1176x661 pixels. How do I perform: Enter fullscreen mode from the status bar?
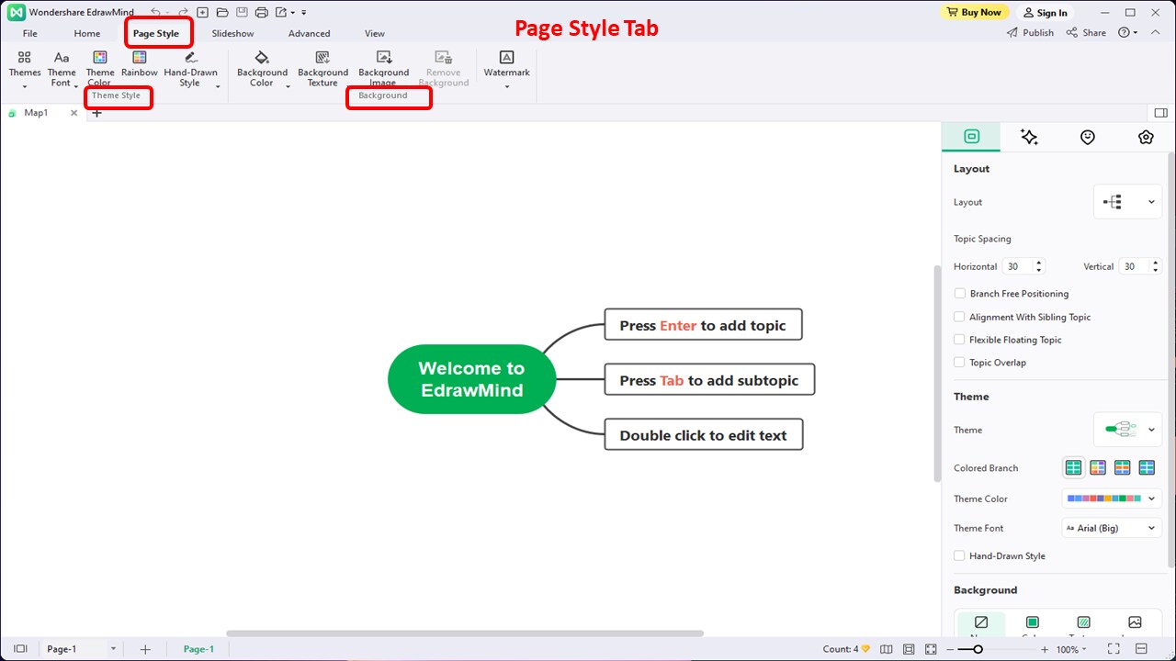click(x=1114, y=649)
